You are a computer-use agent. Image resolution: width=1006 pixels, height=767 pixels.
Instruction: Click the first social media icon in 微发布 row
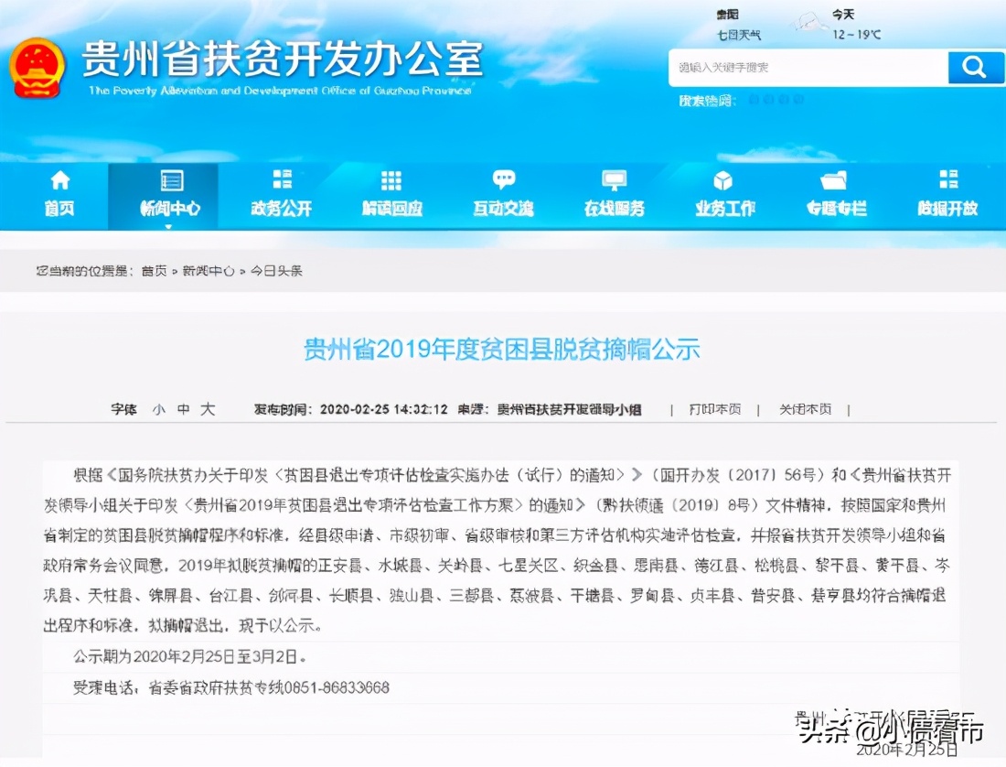755,101
